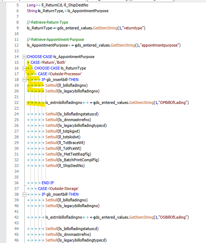Collapse the IF gb_insertbill fold on line 18
Image resolution: width=206 pixels, height=243 pixels.
click(24, 80)
